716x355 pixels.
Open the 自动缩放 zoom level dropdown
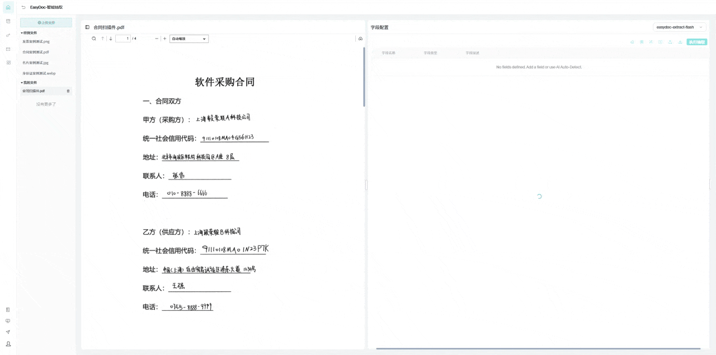coord(189,39)
